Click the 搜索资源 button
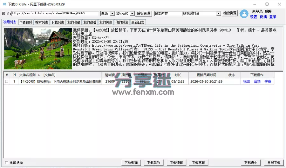 coord(230,13)
